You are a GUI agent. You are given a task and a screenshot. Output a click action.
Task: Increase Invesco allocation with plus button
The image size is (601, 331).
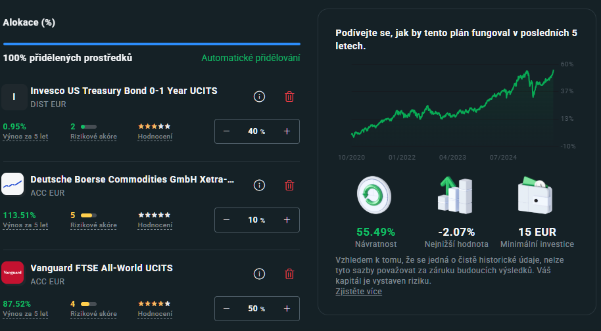pyautogui.click(x=287, y=131)
